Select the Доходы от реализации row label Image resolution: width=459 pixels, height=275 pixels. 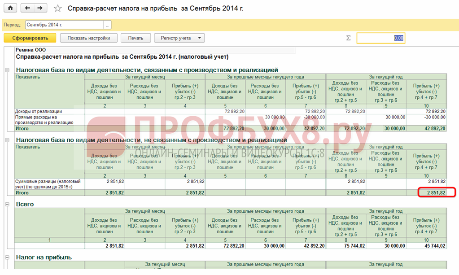tap(39, 111)
